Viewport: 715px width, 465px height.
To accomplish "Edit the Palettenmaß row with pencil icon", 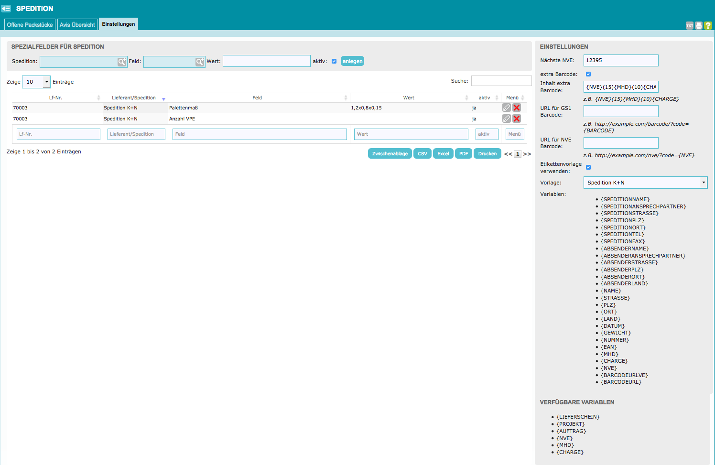I will point(507,108).
